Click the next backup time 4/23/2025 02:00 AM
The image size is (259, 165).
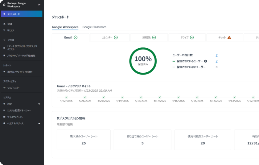coord(98,91)
